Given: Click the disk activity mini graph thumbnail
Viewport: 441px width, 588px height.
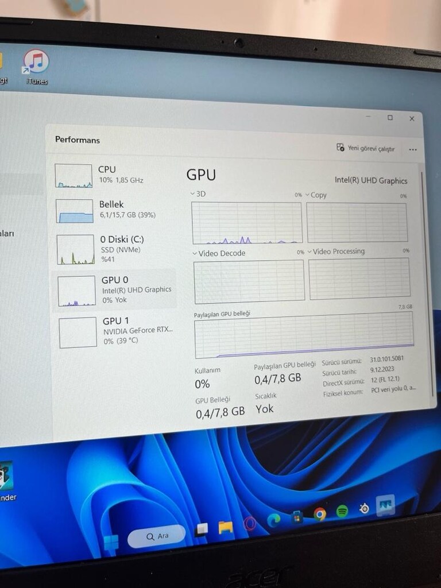Looking at the screenshot, I should pos(75,250).
